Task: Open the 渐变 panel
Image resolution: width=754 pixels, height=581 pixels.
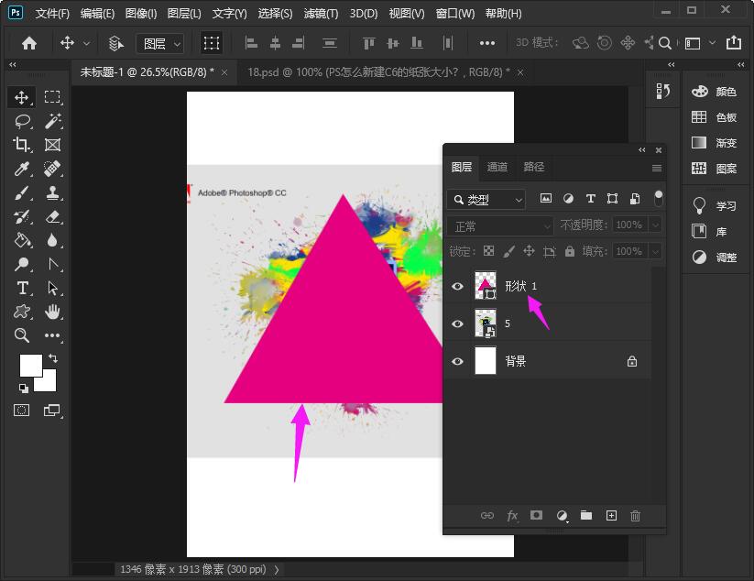Action: tap(714, 143)
